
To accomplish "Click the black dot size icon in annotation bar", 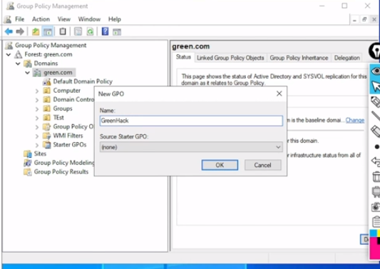I will 376,147.
